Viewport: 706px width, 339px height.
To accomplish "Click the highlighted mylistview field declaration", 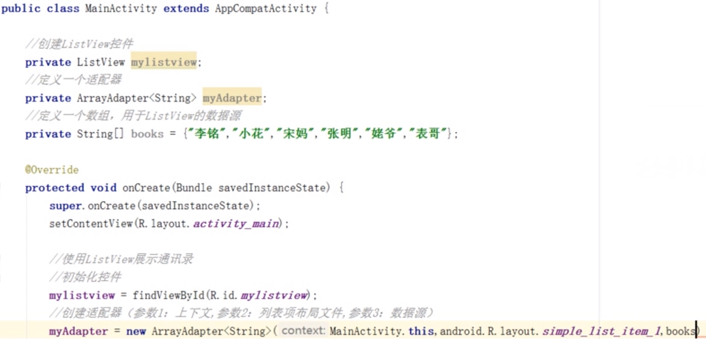I will (x=164, y=62).
